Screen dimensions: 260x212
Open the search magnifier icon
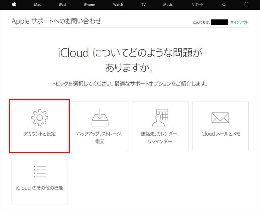[224, 5]
